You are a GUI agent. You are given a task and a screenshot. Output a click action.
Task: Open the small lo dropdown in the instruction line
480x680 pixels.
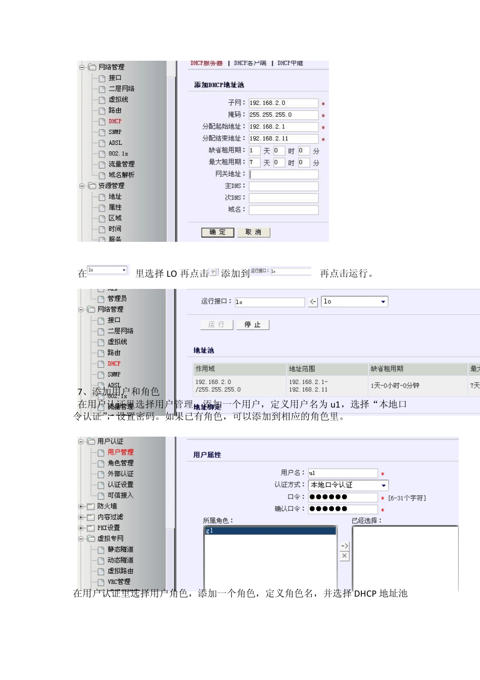107,270
